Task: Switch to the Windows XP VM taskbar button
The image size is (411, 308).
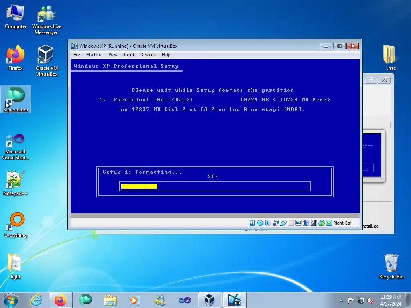Action: 234,300
